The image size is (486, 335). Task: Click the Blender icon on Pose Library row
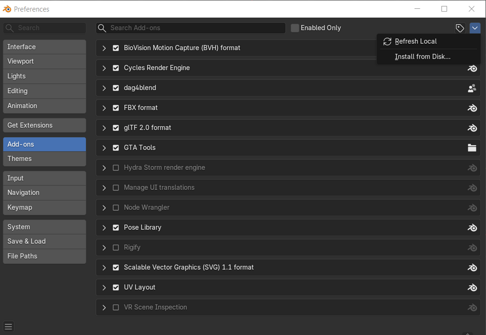pos(472,228)
